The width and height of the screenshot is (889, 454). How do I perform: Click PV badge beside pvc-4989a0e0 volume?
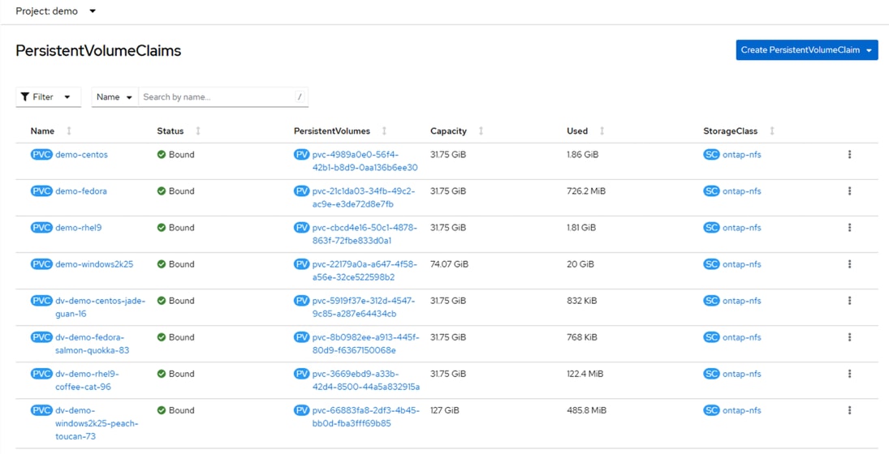click(x=302, y=155)
